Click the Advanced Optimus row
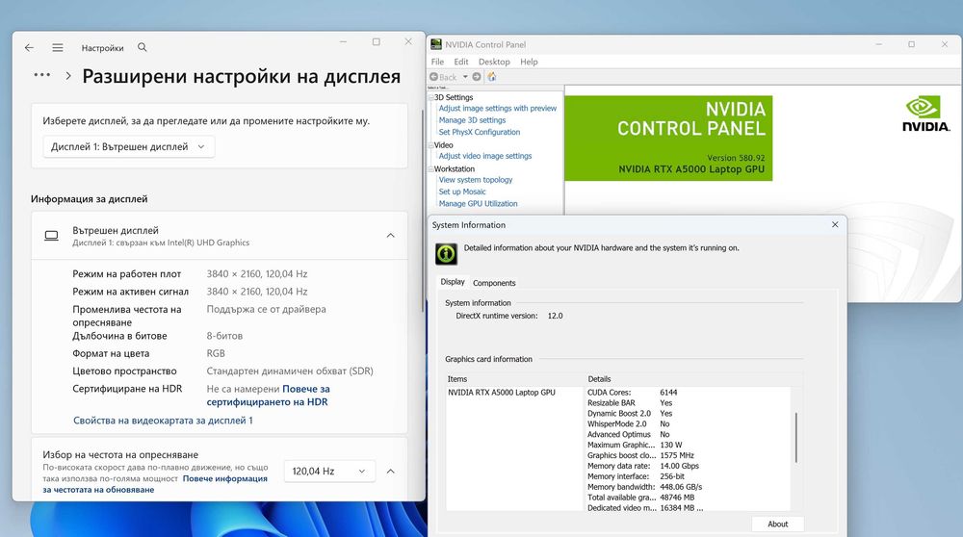Viewport: 963px width, 537px height. pos(628,435)
